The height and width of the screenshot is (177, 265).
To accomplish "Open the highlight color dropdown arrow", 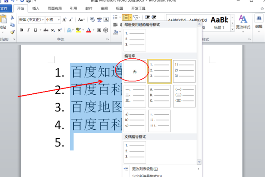I will click(x=83, y=30).
